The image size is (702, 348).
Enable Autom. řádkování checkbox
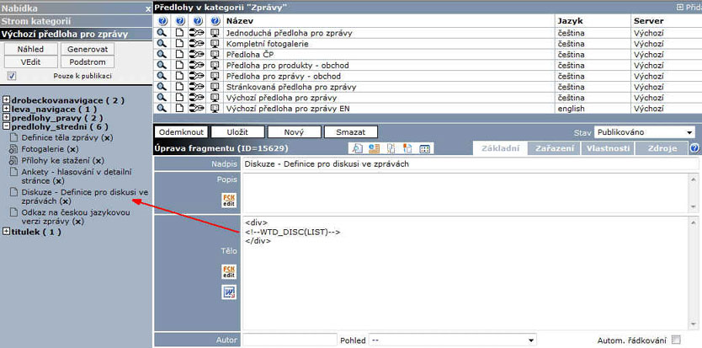point(676,340)
